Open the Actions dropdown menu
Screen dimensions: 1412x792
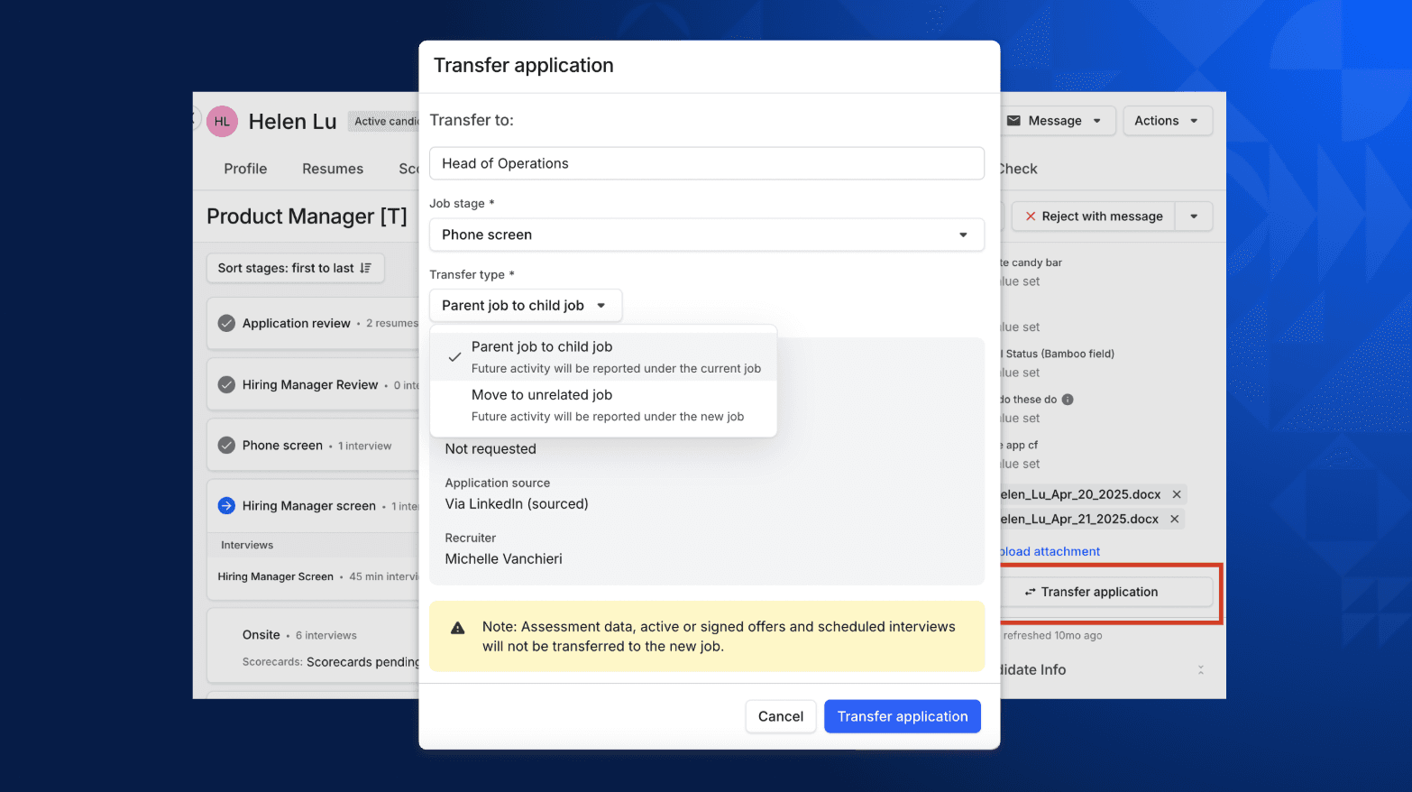click(x=1167, y=120)
